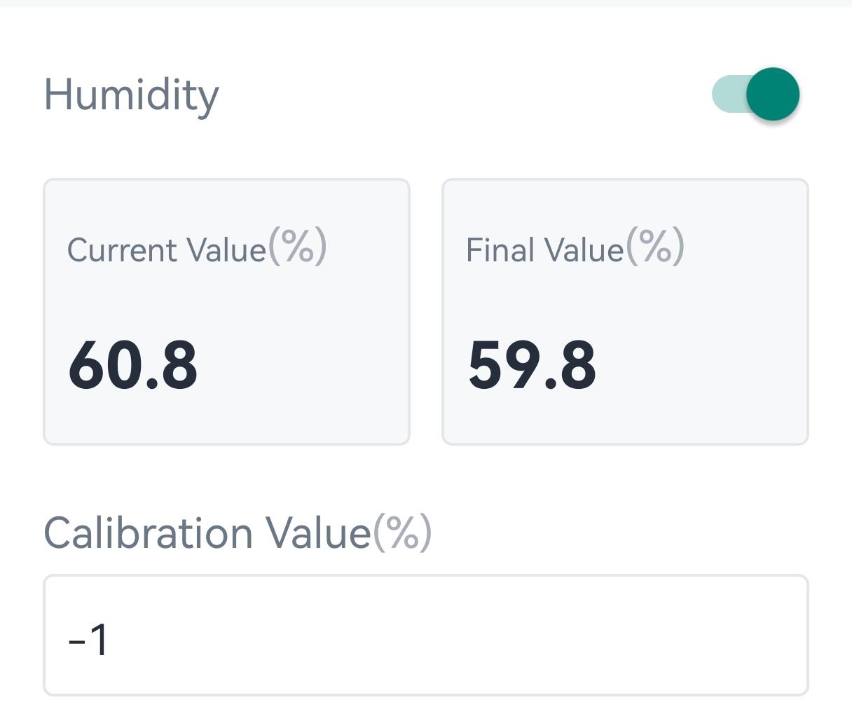Click the Current Value card
The image size is (852, 728).
point(226,312)
